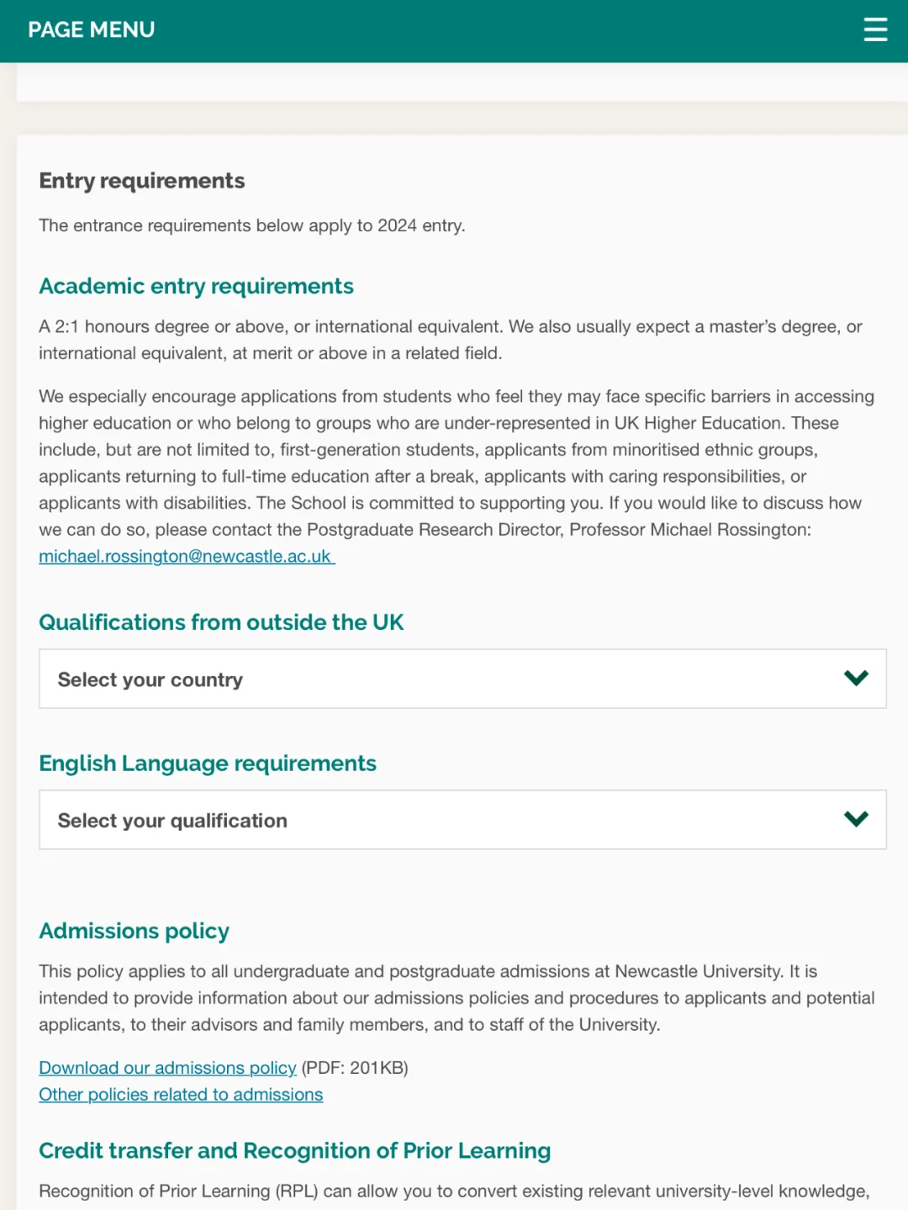Click the chevron arrow on the qualification selector

click(x=856, y=819)
